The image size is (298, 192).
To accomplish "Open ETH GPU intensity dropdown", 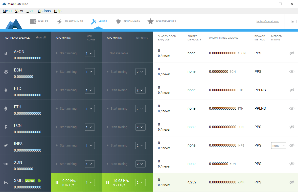I will click(x=141, y=109).
